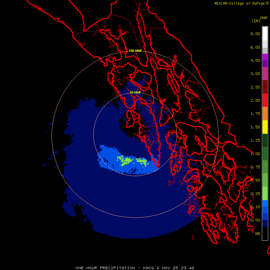Click the 1.75 legend value

(x=255, y=114)
